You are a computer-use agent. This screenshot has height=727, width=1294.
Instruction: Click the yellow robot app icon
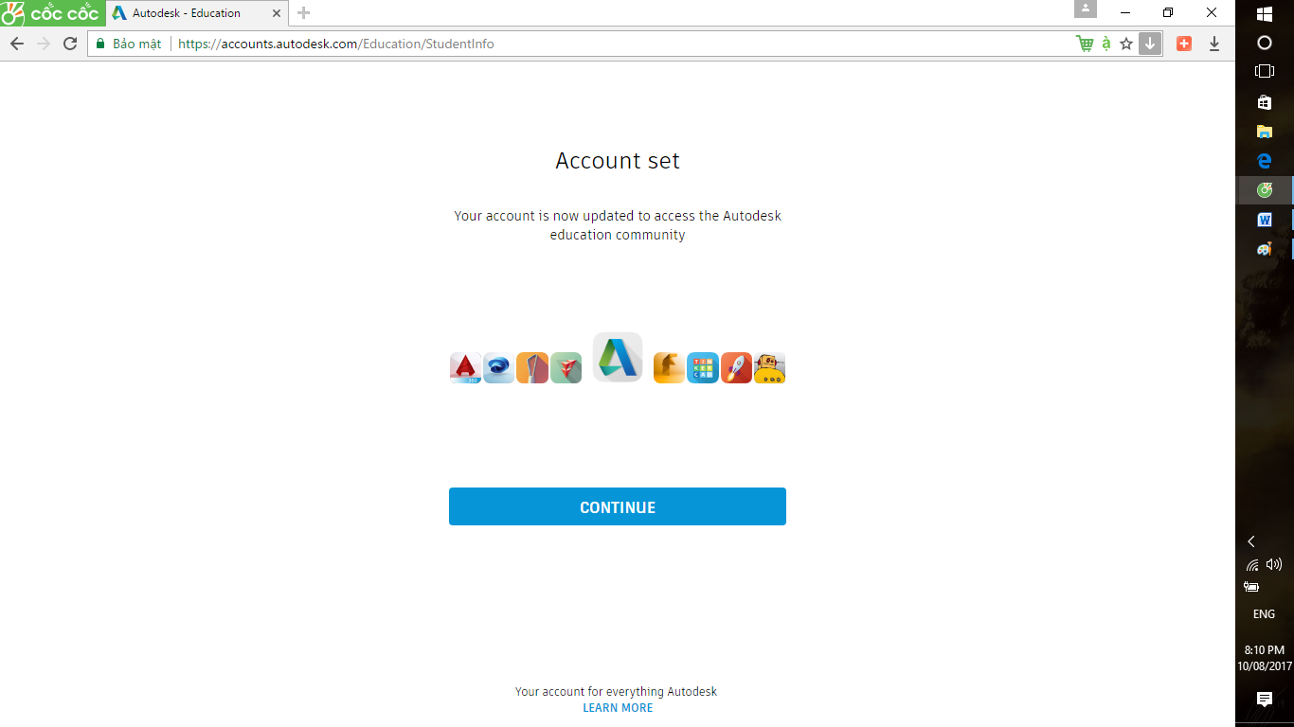[x=769, y=368]
